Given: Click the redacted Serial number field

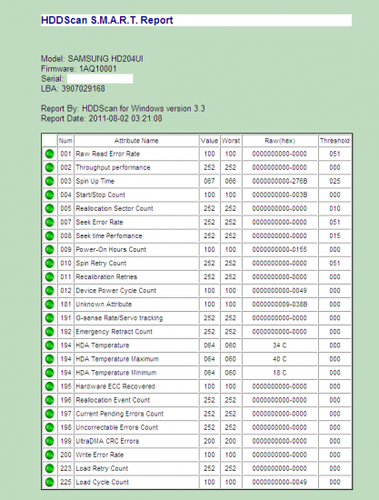Looking at the screenshot, I should (100, 79).
